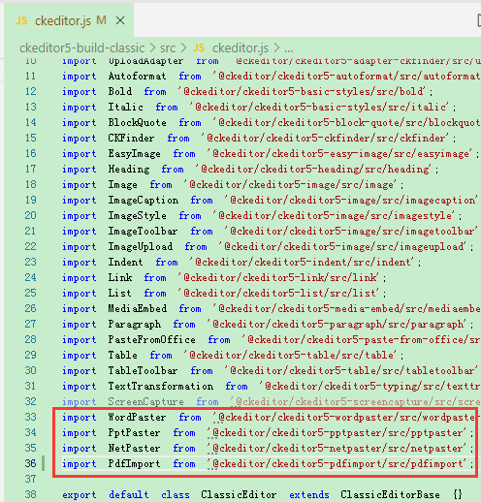481x502 pixels.
Task: Select the ckeditor.js editor tab
Action: 69,20
